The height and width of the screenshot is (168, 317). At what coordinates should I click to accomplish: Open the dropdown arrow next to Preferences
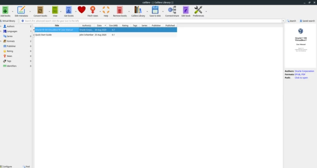pos(206,11)
